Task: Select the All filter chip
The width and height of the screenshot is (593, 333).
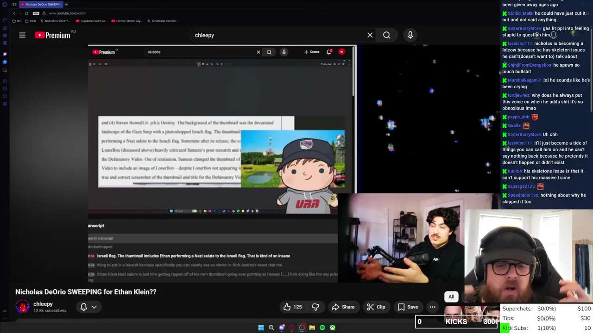Action: tap(451, 297)
